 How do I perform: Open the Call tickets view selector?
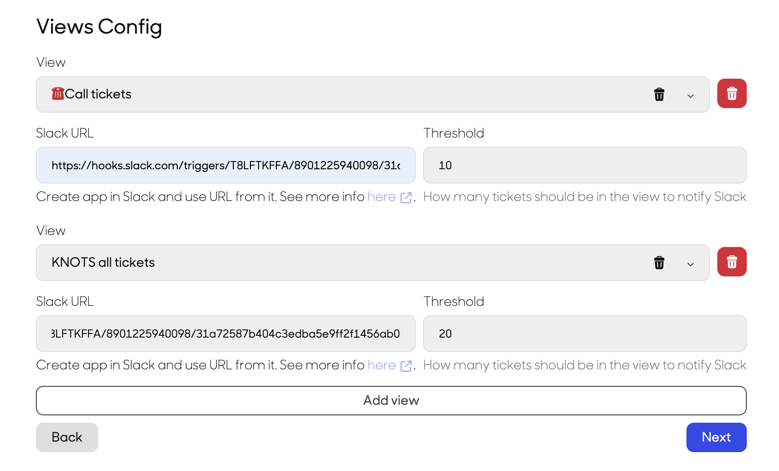tap(373, 94)
